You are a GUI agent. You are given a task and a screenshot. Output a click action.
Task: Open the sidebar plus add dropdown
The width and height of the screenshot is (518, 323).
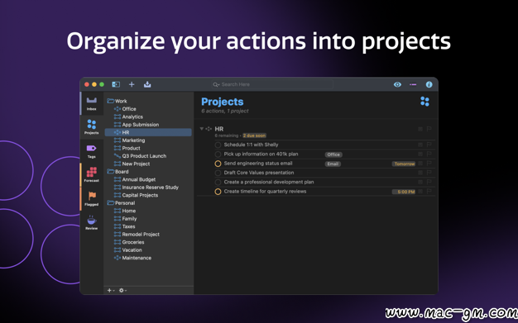pyautogui.click(x=111, y=290)
